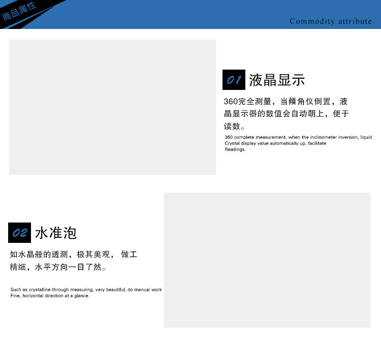Click the Commodity attribute header text
The height and width of the screenshot is (346, 381).
tap(331, 21)
